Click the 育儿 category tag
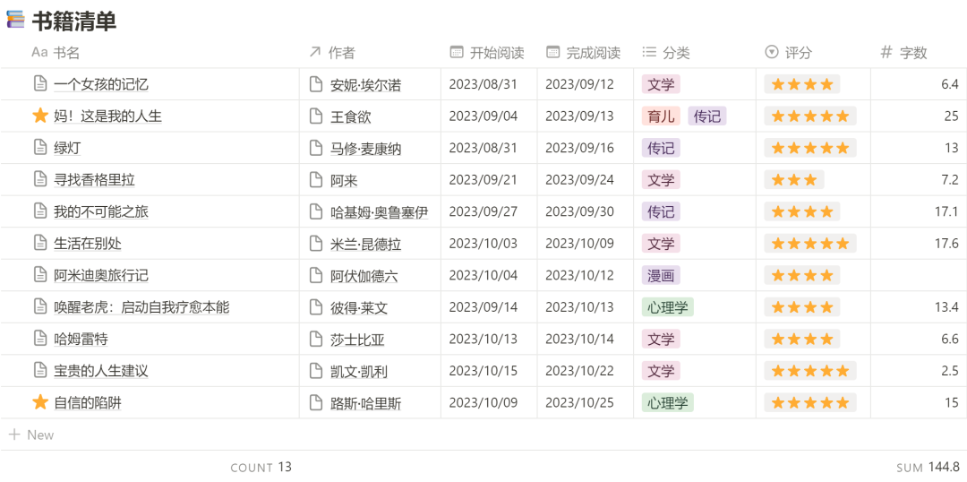The image size is (967, 482). pyautogui.click(x=661, y=116)
